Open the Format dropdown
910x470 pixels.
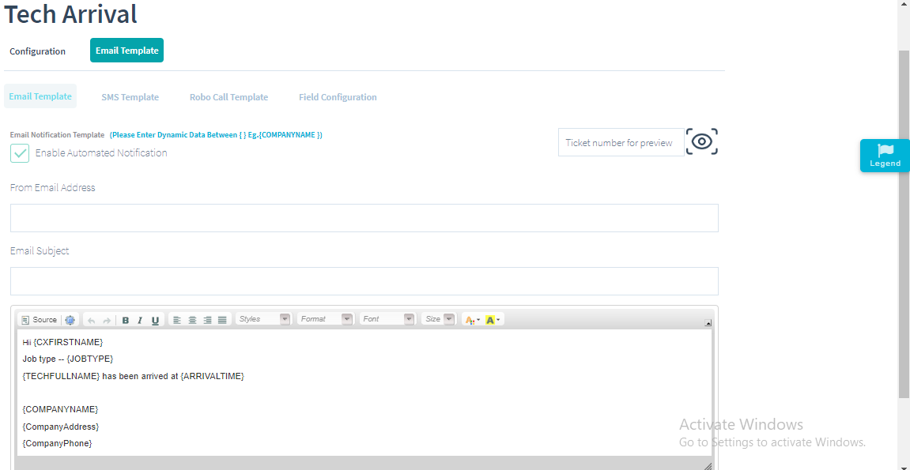325,319
